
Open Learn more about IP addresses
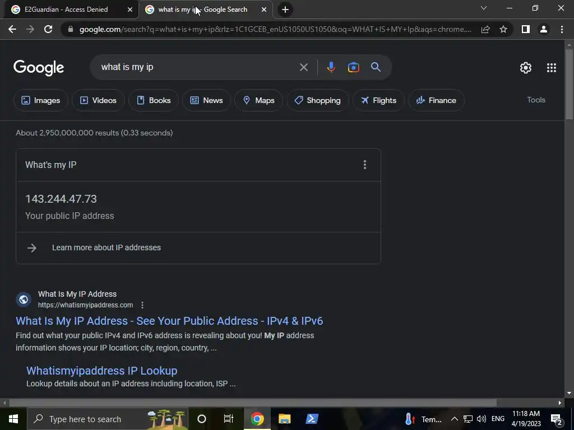pos(198,247)
